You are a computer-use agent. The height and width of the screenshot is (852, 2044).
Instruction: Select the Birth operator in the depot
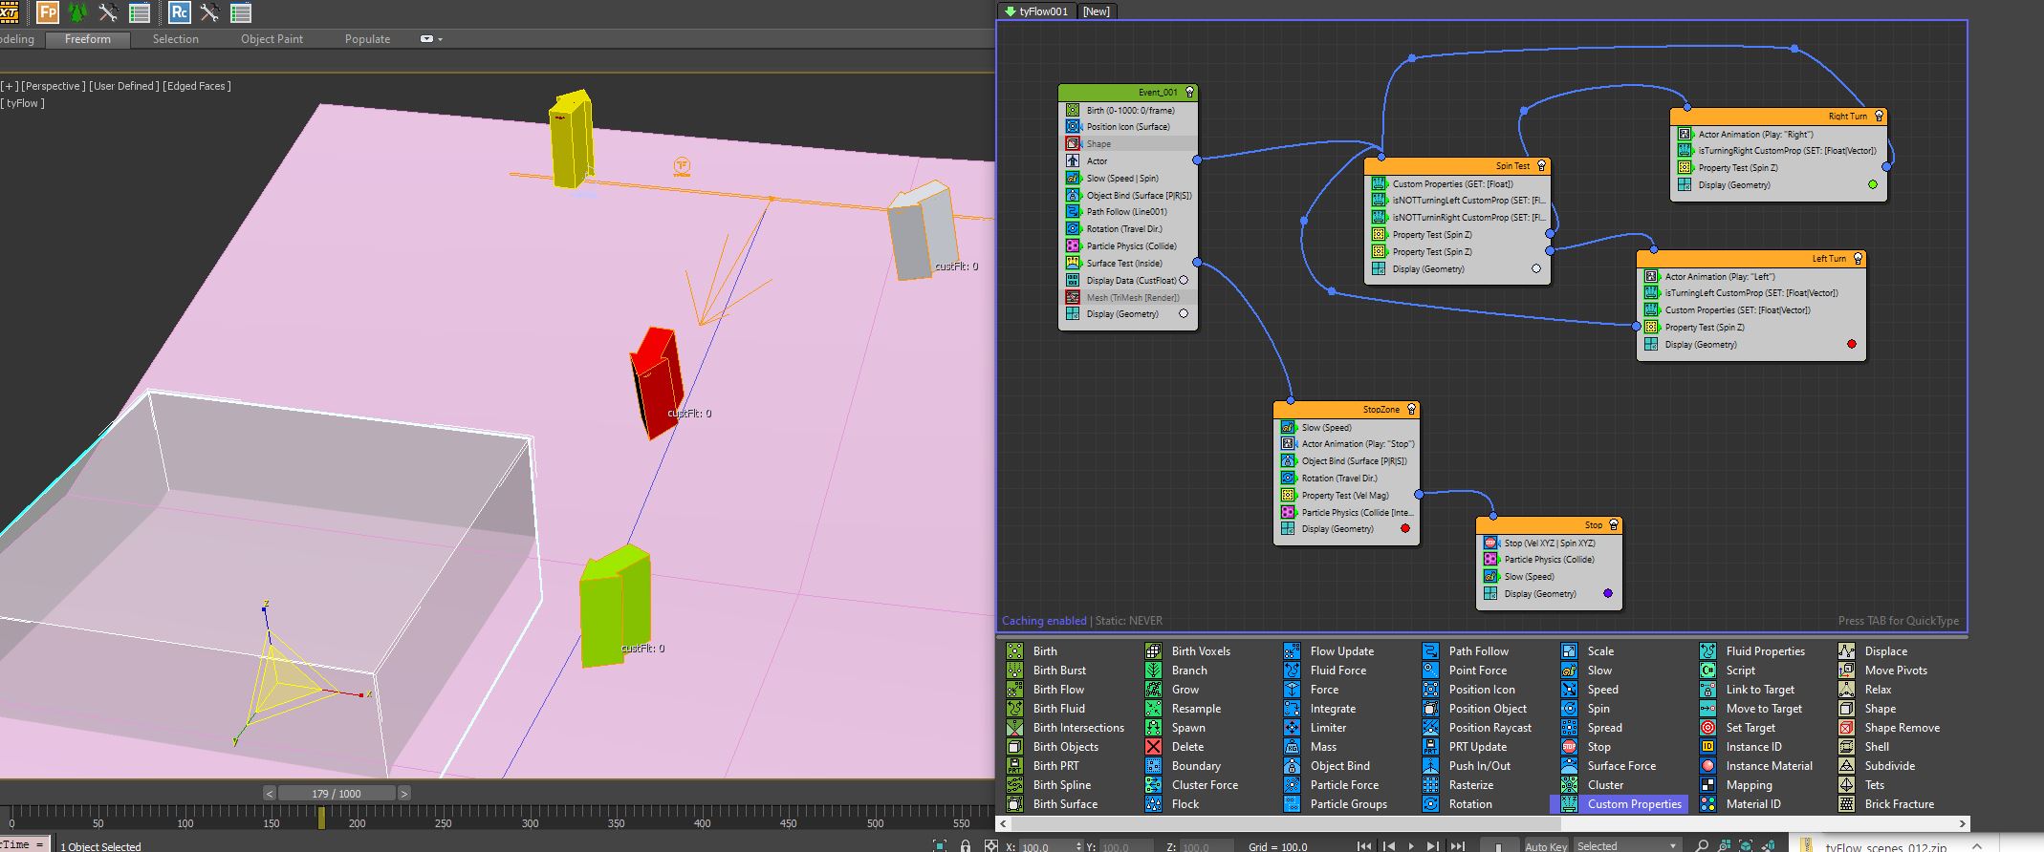click(x=1045, y=650)
